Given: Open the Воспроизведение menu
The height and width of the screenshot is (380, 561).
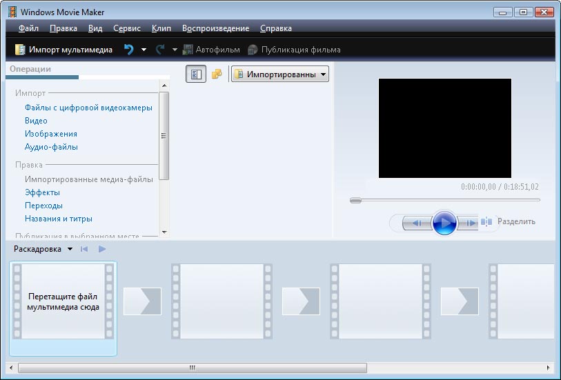Looking at the screenshot, I should click(x=215, y=28).
